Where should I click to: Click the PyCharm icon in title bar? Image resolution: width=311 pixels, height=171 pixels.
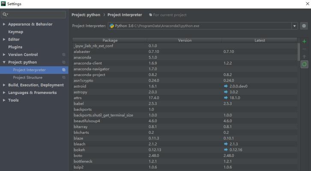click(3, 3)
